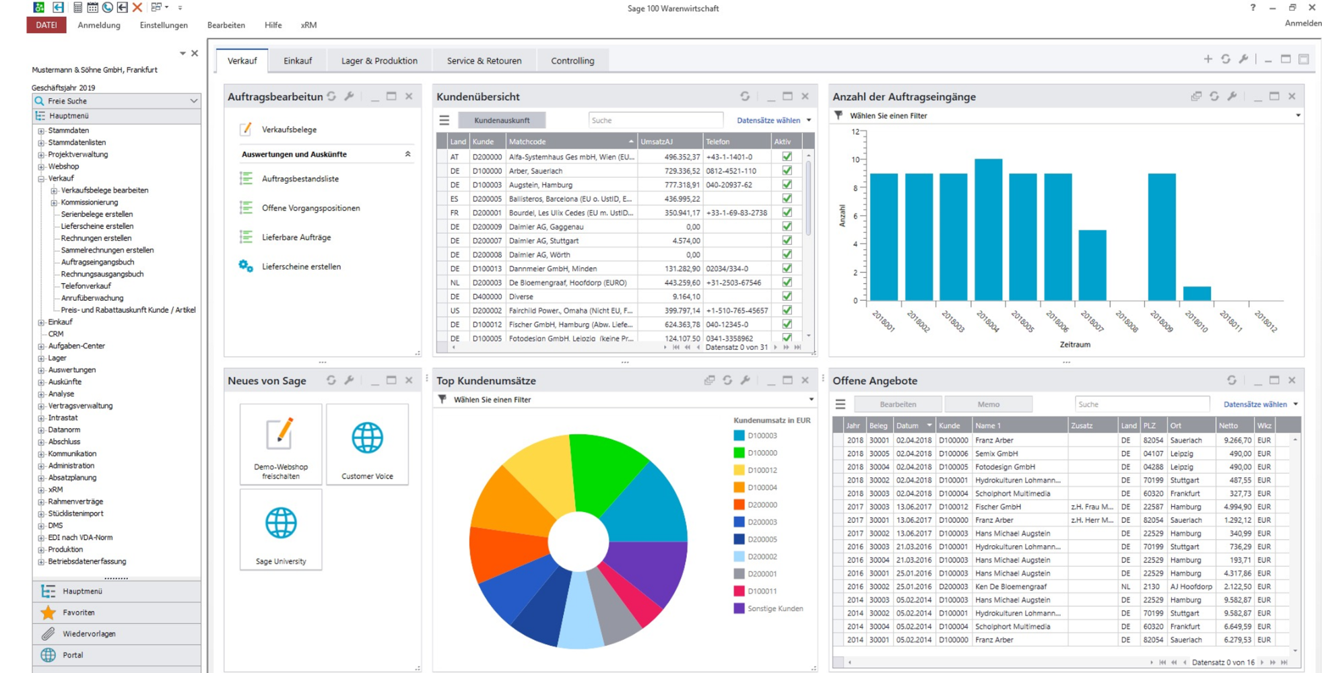
Task: Open the hamburger menu in Offene Angebote
Action: (x=839, y=404)
